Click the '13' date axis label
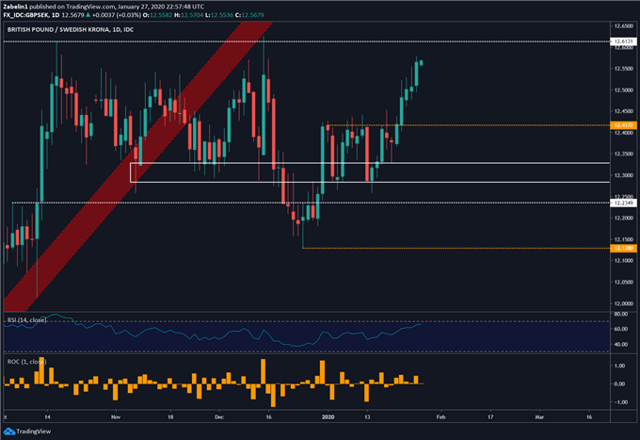The image size is (640, 440). point(367,417)
